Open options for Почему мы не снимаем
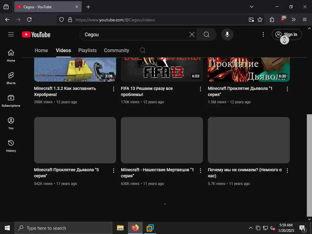The height and width of the screenshot is (234, 312). click(287, 170)
